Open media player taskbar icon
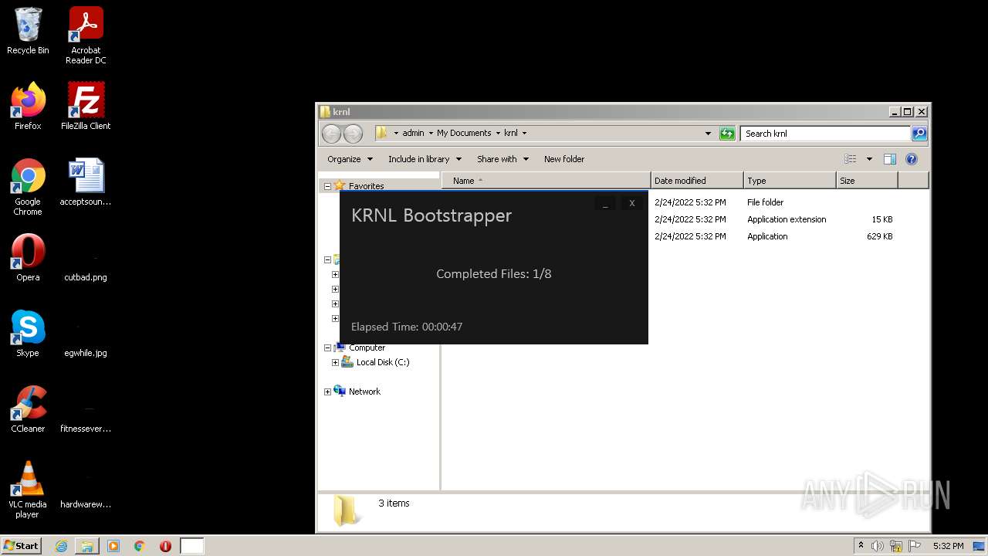Screen dimensions: 988x556 (x=113, y=546)
